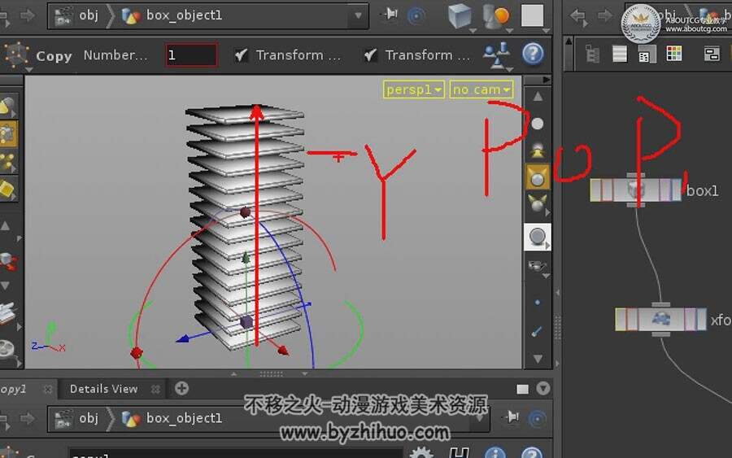Viewport: 732px width, 458px height.
Task: Click the layout icon at the network toolbar's right
Action: pyautogui.click(x=712, y=54)
